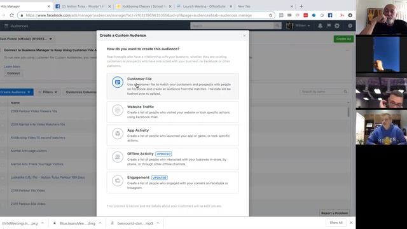Open the settings gear in Ads Manager
The height and width of the screenshot is (229, 407).
coord(337,25)
